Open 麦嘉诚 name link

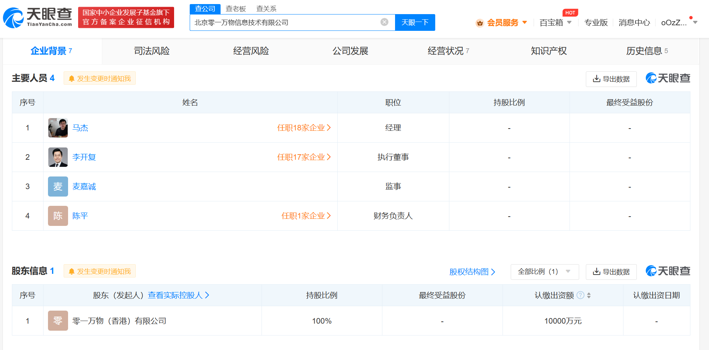84,187
